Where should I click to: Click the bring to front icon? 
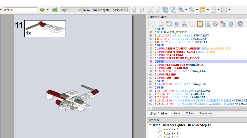point(165,10)
